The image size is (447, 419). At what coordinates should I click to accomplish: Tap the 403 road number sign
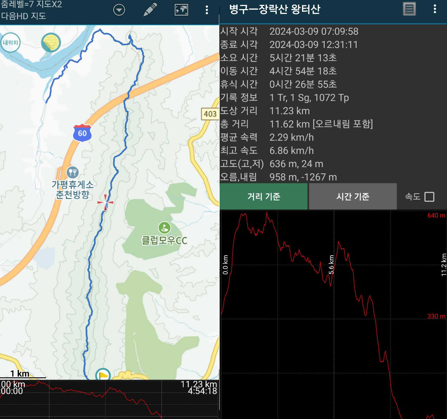point(210,114)
